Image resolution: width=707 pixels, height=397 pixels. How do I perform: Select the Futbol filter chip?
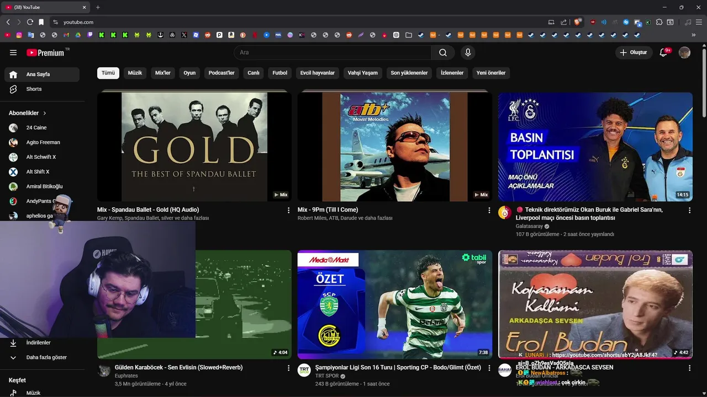tap(280, 73)
